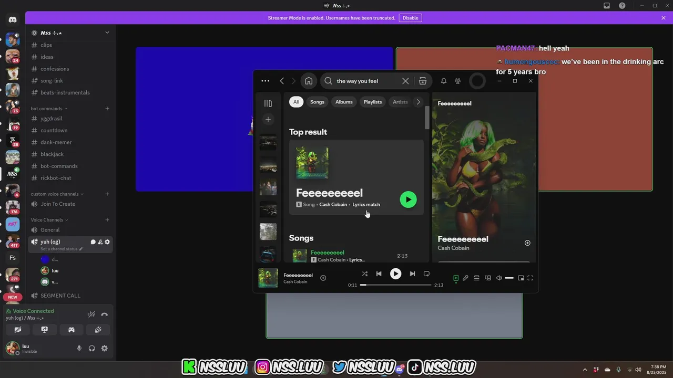
Task: Collapse the Voice Channels category
Action: [49, 220]
